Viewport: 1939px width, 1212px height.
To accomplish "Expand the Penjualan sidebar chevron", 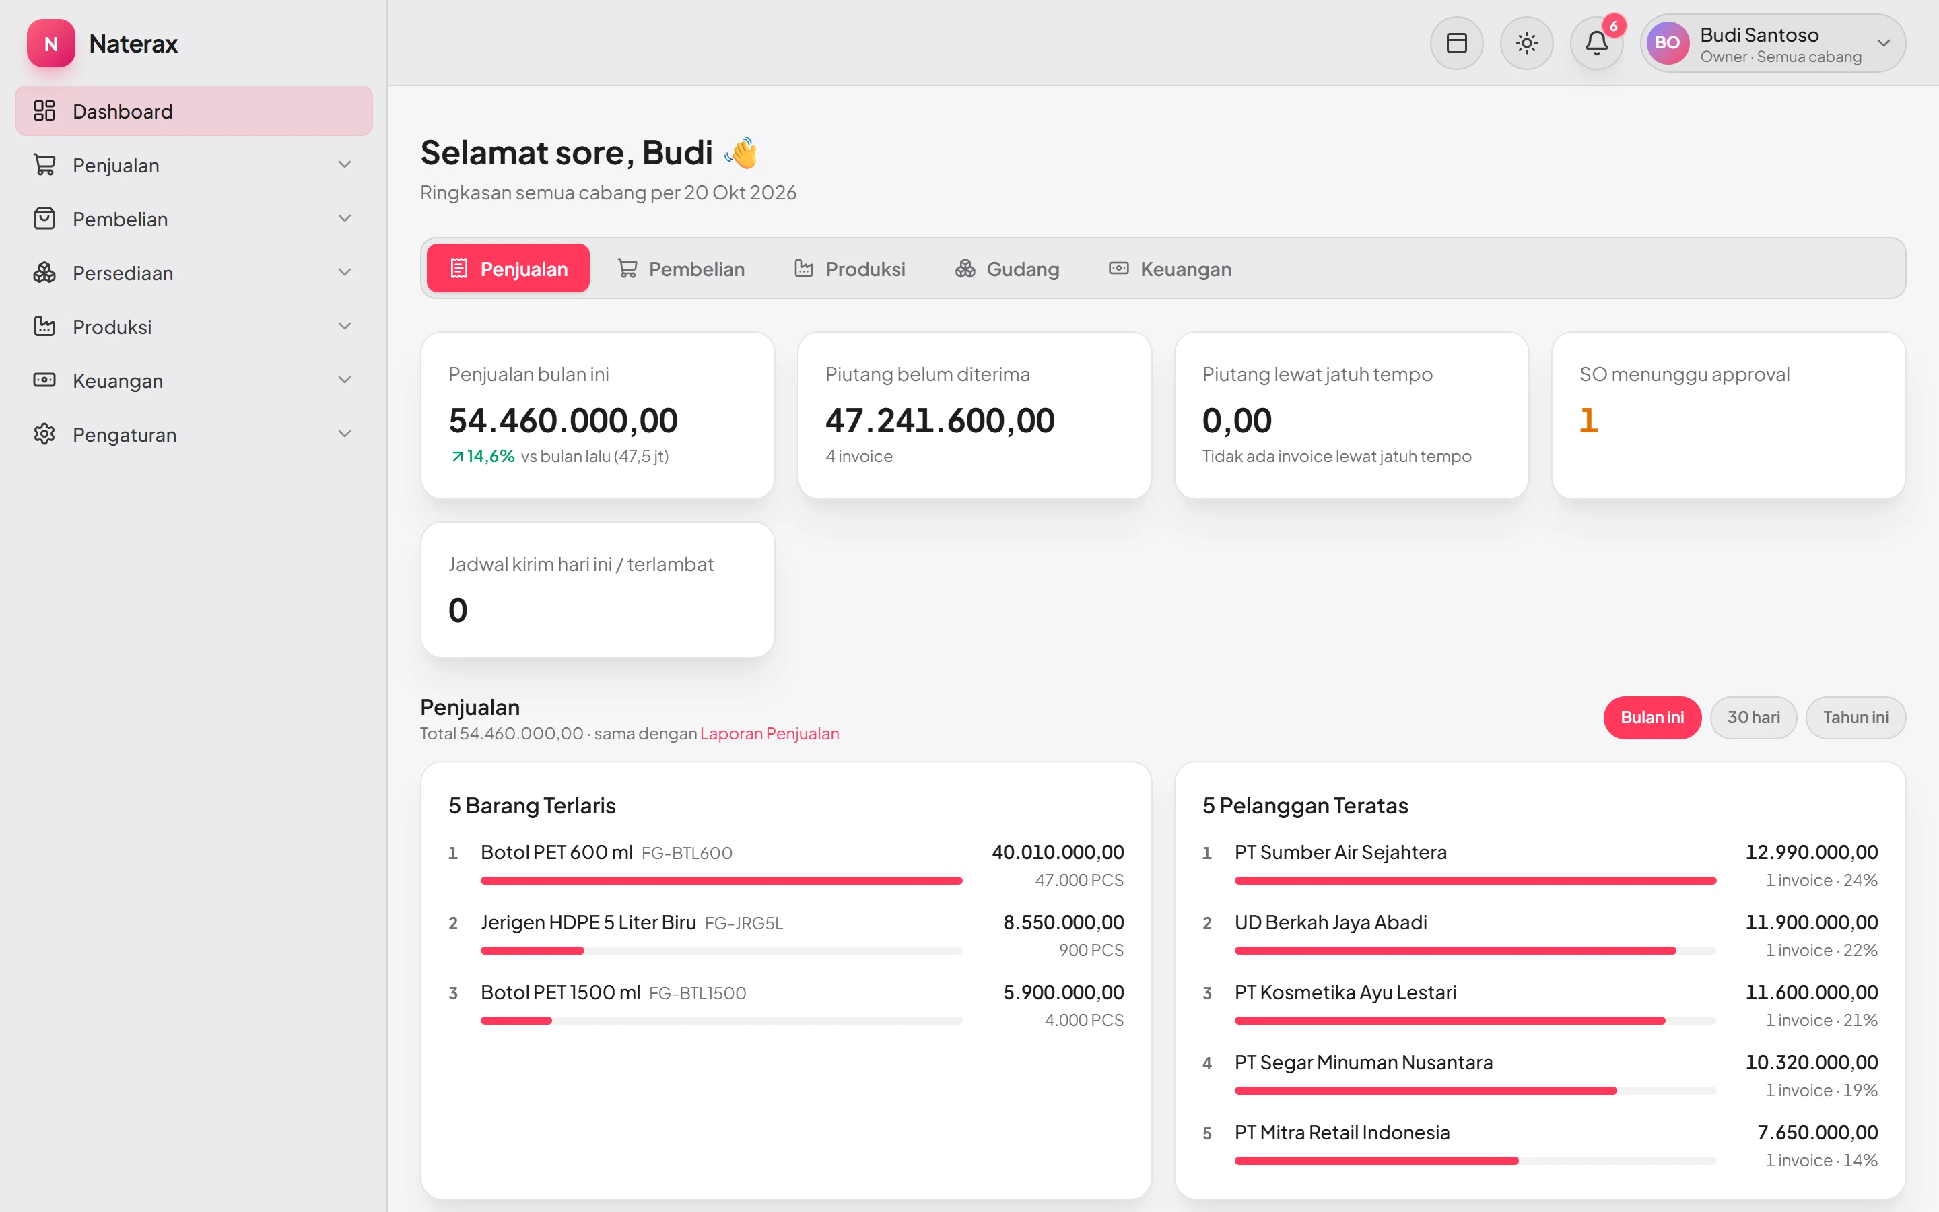I will coord(345,164).
